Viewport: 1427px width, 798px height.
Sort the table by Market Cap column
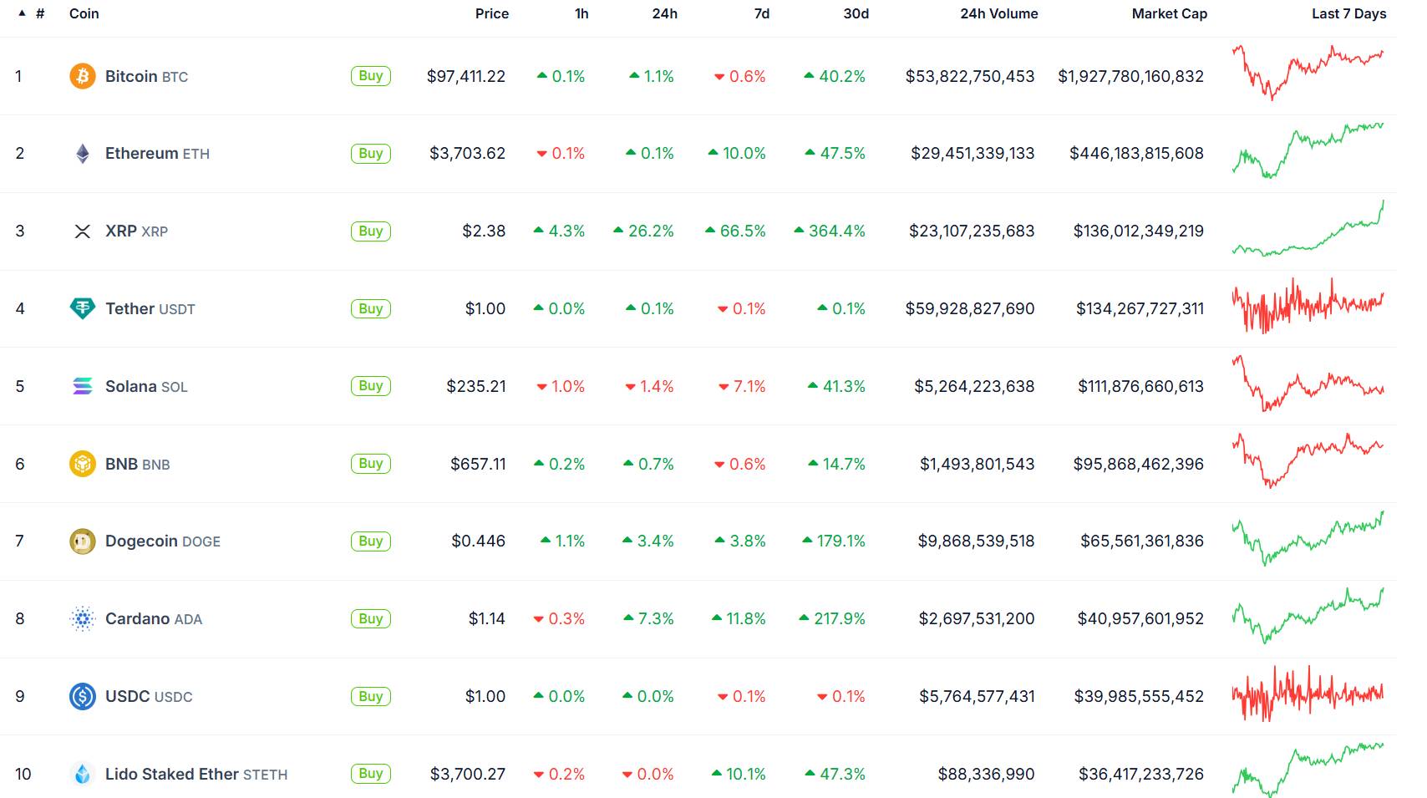tap(1169, 13)
